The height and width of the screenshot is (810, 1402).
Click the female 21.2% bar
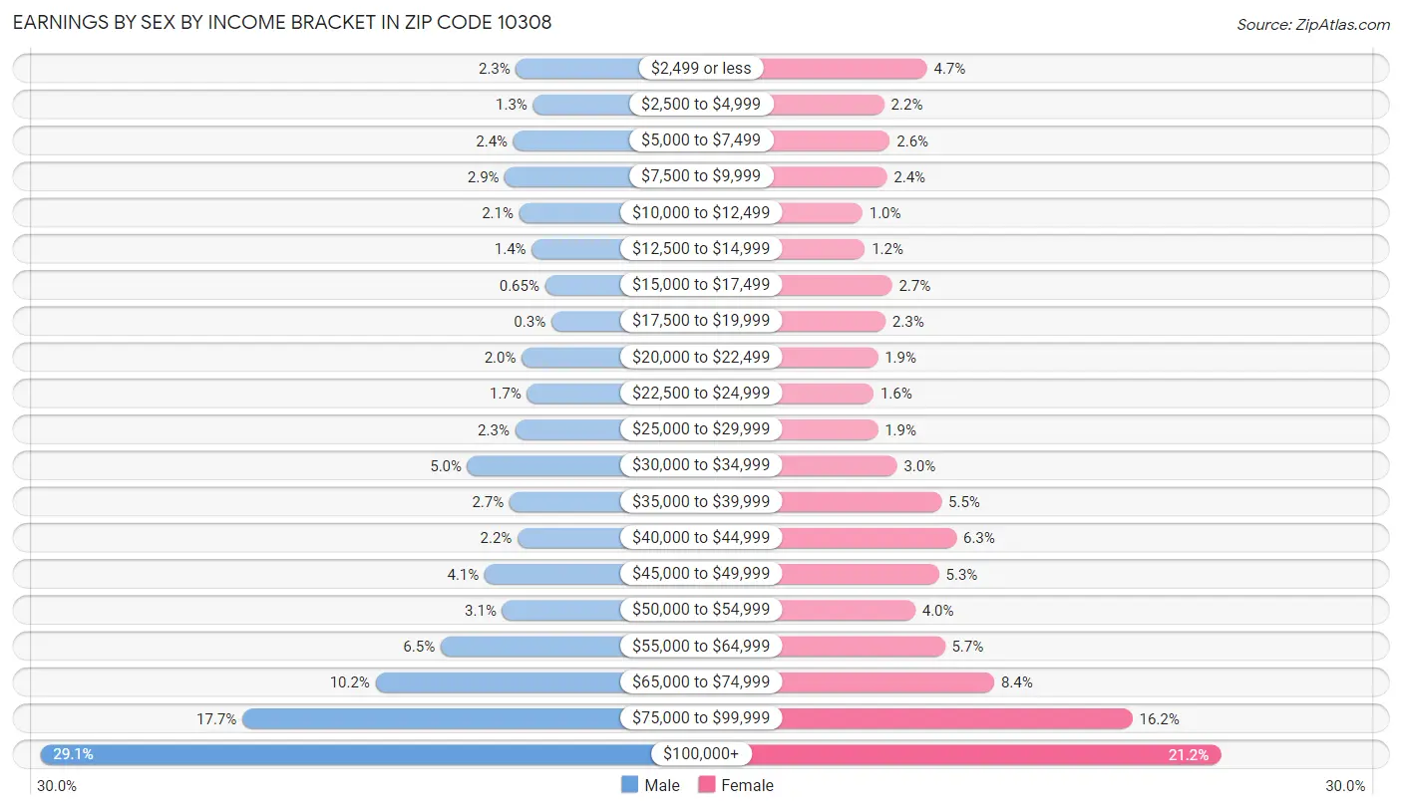point(985,754)
